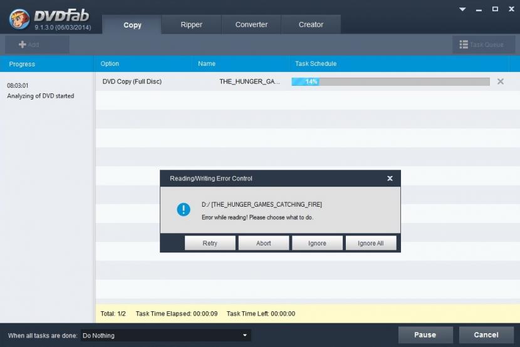Screen dimensions: 520x347
Task: Click the Abort button
Action: pyautogui.click(x=264, y=243)
